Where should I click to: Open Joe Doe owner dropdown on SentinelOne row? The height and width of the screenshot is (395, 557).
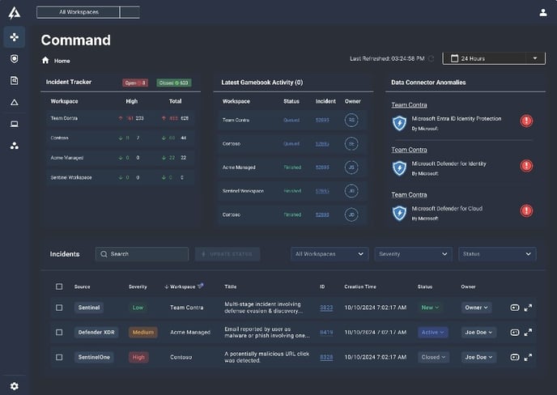pos(478,357)
